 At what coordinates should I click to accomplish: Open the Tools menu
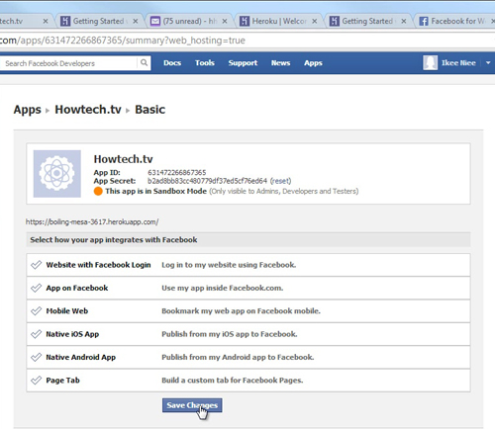[205, 62]
